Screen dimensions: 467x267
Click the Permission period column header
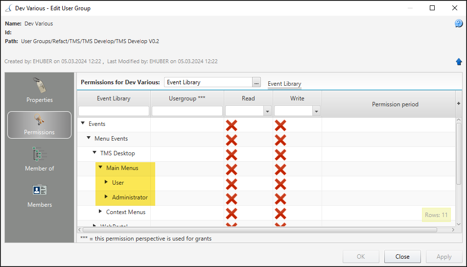pyautogui.click(x=395, y=104)
